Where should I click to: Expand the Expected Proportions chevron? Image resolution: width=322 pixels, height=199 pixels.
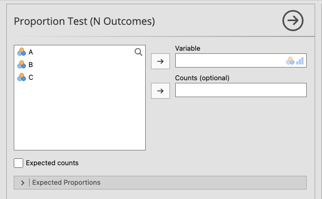click(x=23, y=183)
